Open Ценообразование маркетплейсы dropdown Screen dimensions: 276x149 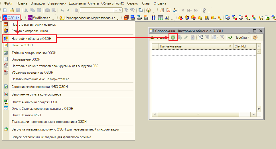87,18
